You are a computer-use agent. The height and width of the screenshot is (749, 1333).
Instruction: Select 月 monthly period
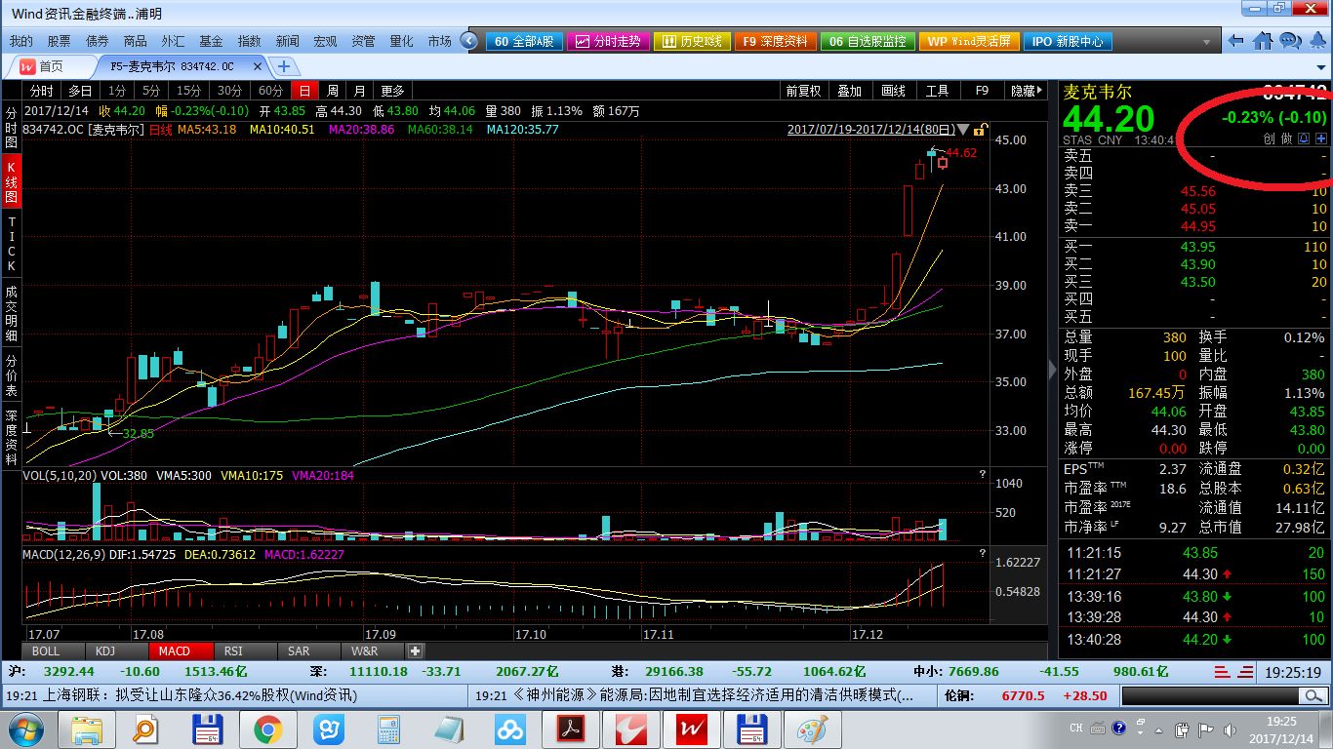(x=360, y=91)
